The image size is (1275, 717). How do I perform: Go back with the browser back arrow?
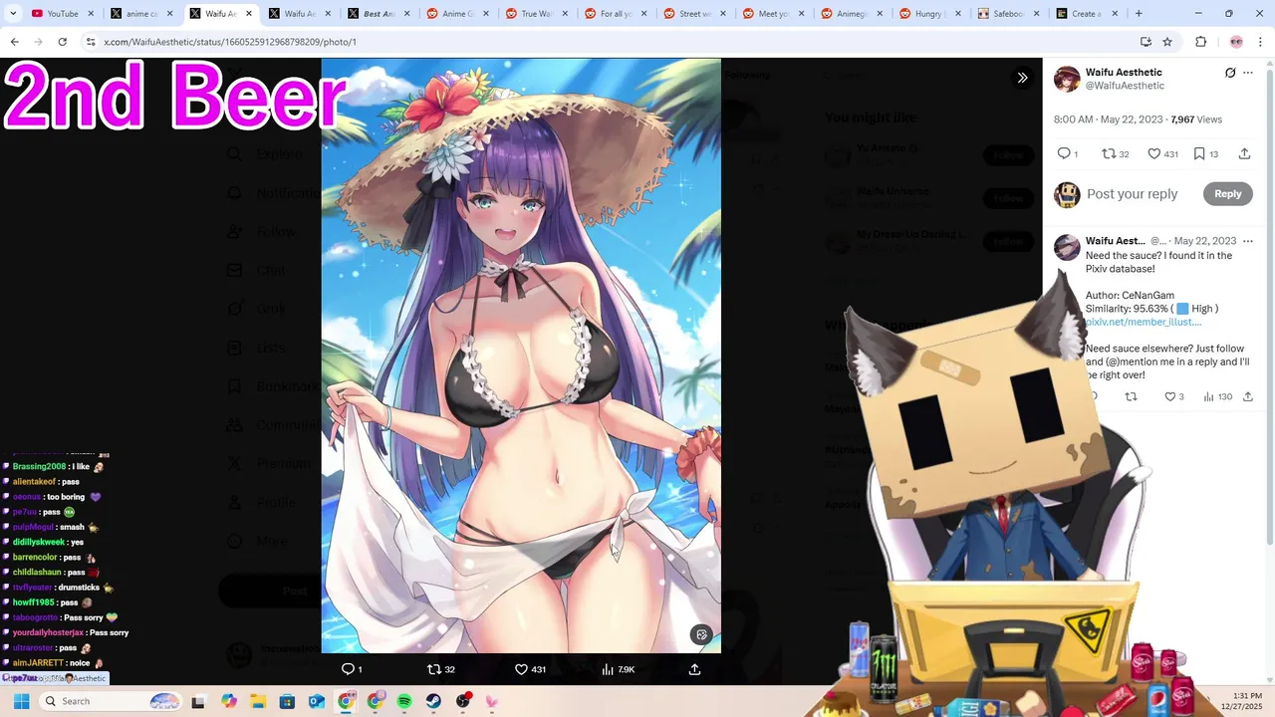click(x=14, y=42)
